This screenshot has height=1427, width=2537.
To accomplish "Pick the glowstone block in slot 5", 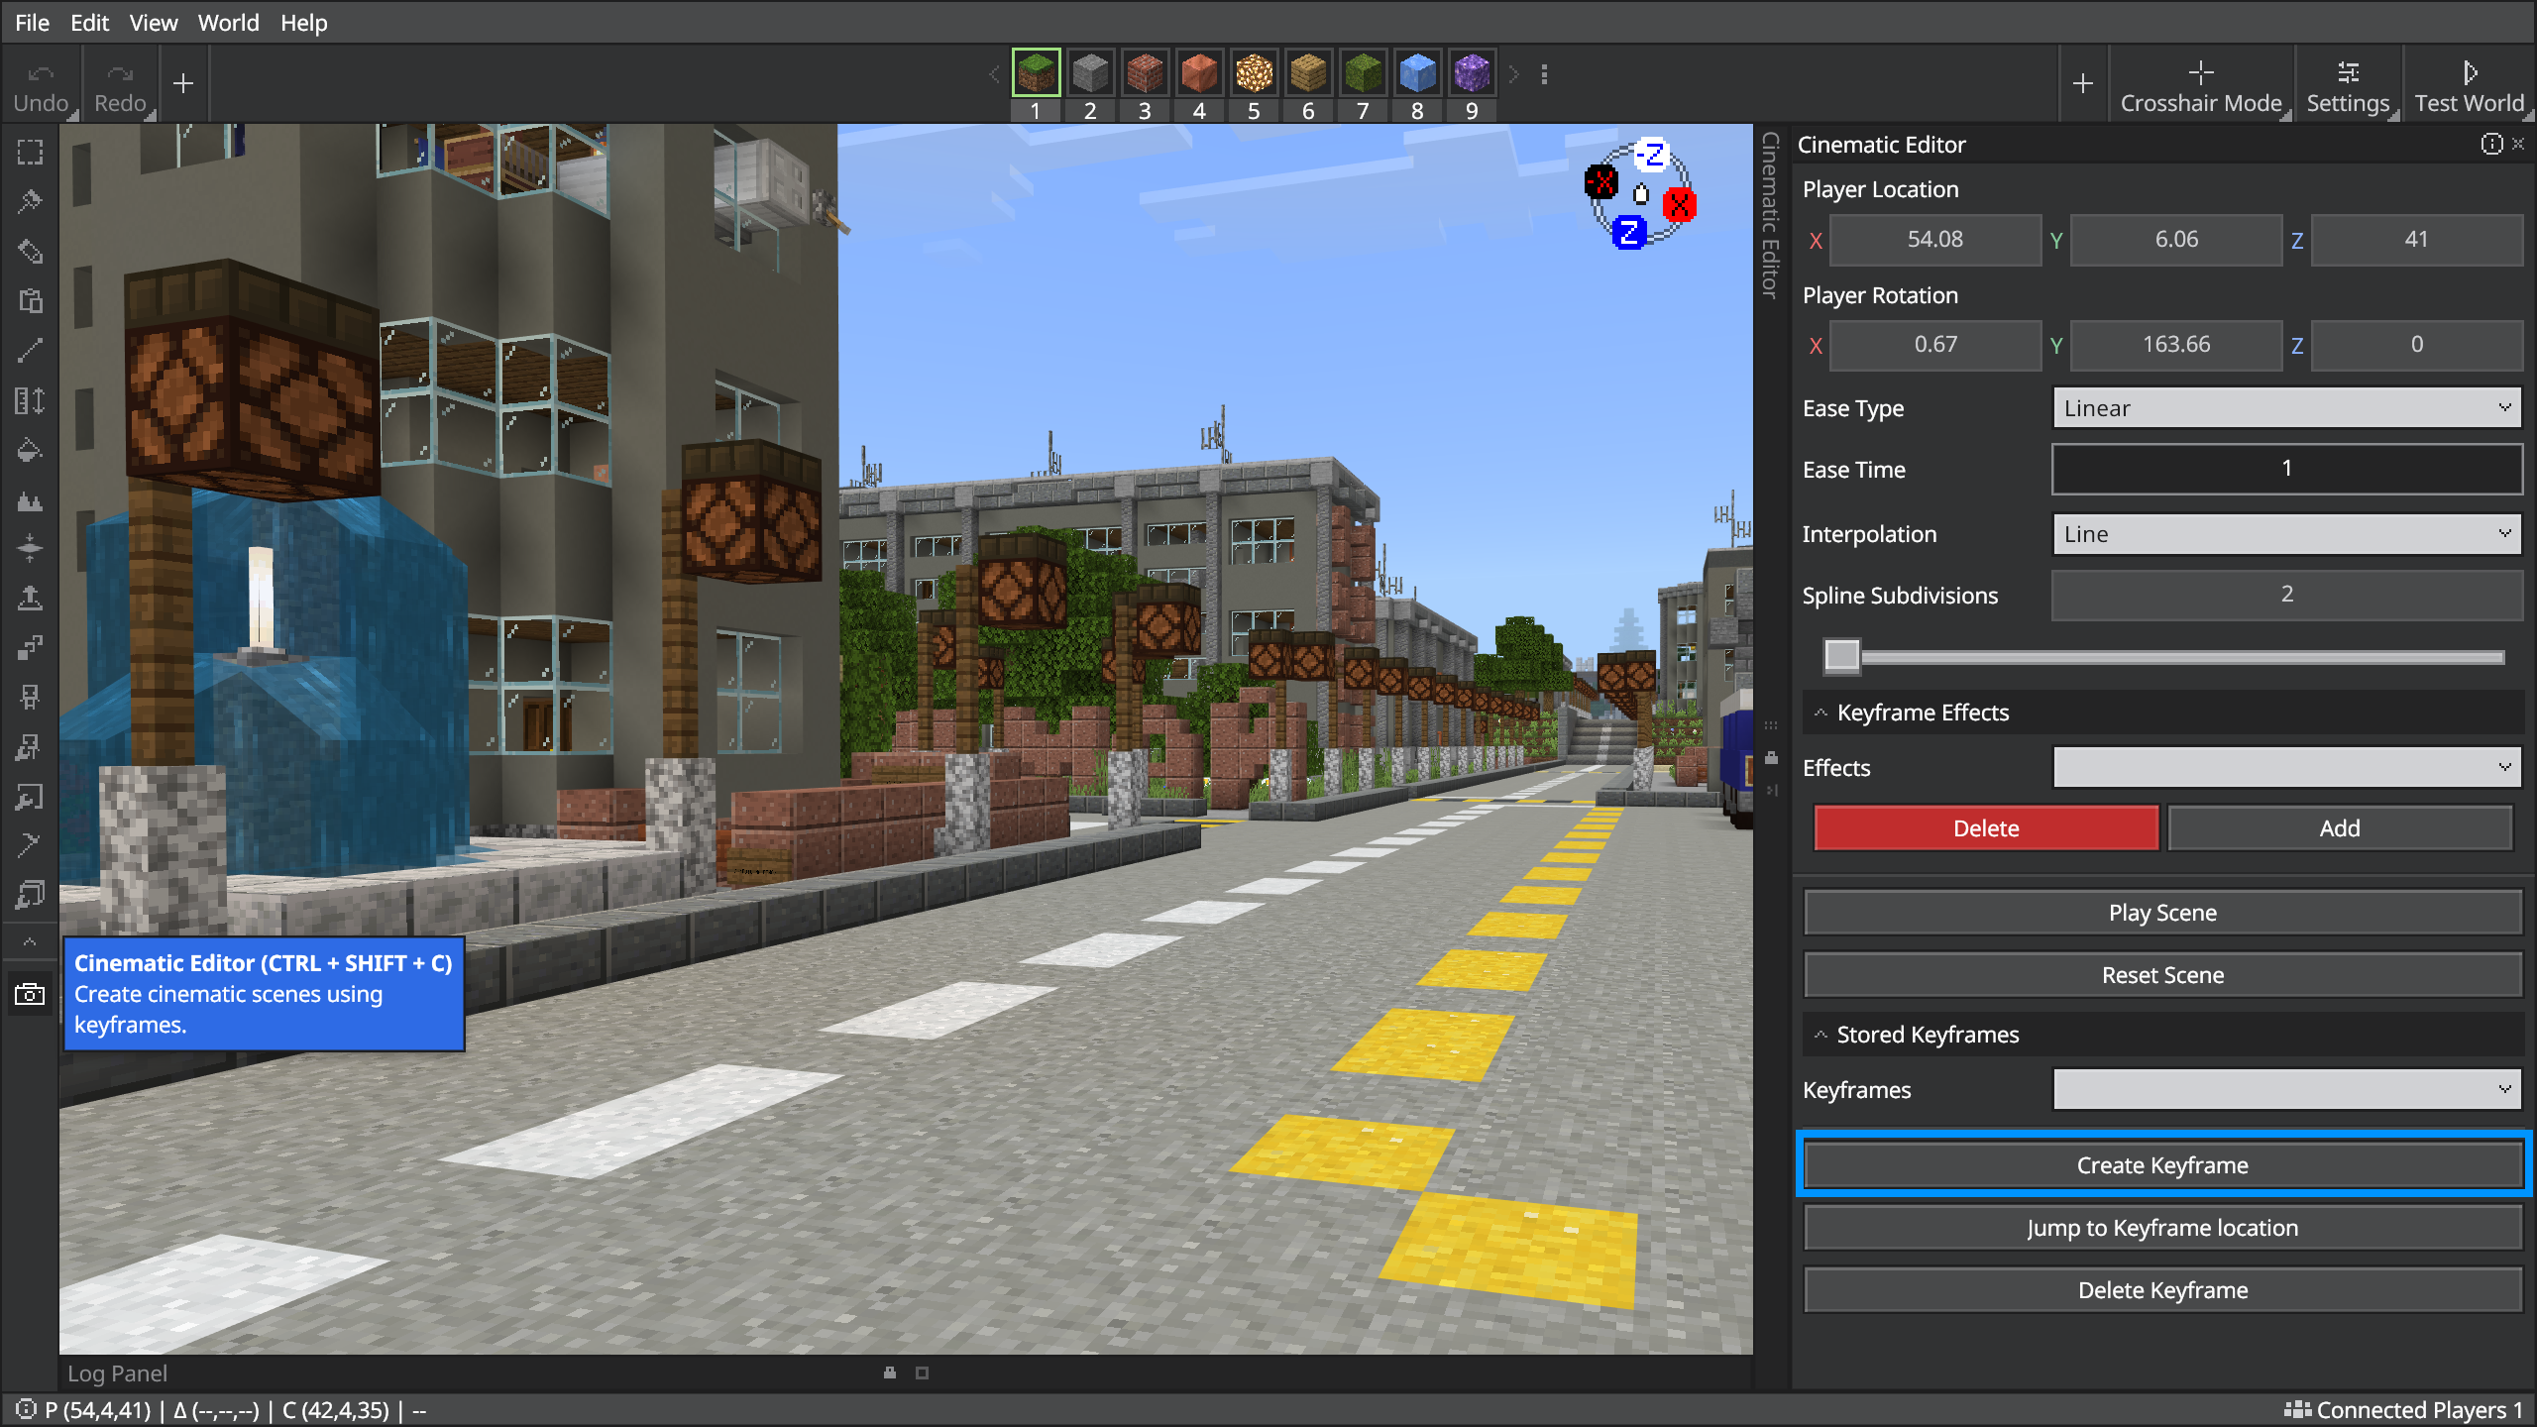I will (x=1254, y=72).
